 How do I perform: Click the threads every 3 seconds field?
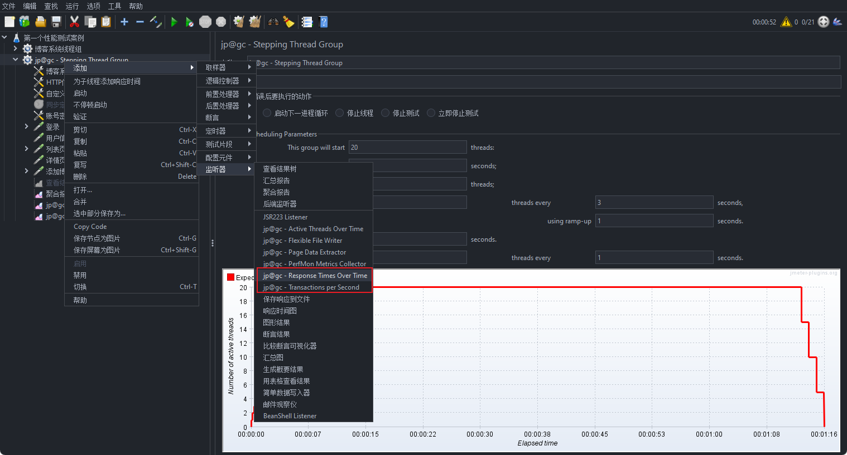point(654,203)
